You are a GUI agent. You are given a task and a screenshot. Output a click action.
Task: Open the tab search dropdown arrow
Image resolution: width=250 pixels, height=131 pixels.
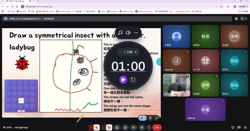(2, 1)
